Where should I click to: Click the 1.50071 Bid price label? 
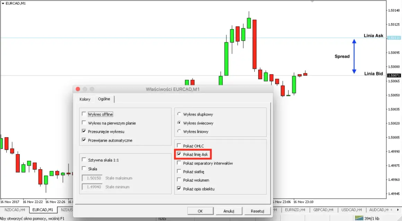(x=394, y=75)
